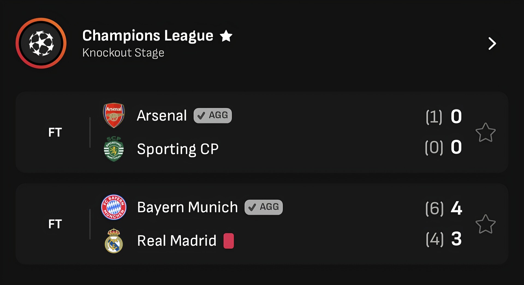Screen dimensions: 524x285
Task: Open the Champions League title link
Action: [x=148, y=36]
